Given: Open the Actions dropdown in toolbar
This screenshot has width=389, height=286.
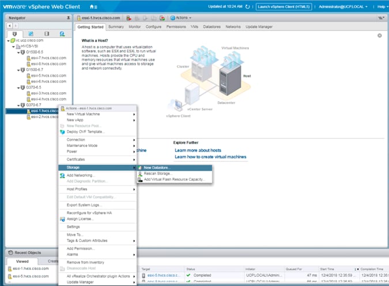Looking at the screenshot, I should pyautogui.click(x=181, y=18).
